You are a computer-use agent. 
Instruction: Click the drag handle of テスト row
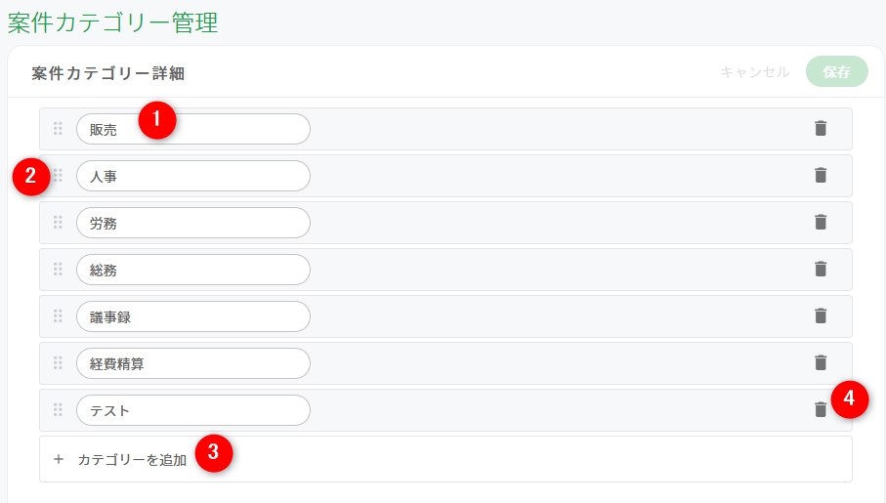click(58, 409)
